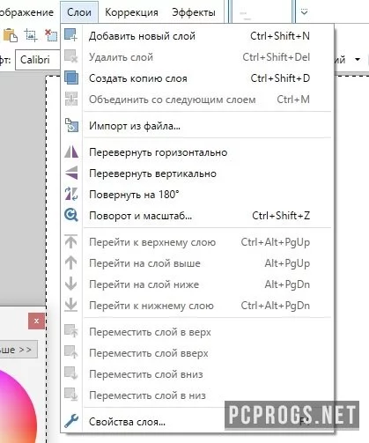Viewport: 369px width, 443px height.
Task: Click the Add New Layer icon
Action: [x=71, y=35]
